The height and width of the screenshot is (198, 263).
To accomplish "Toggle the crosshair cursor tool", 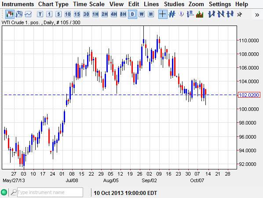I will [x=163, y=14].
